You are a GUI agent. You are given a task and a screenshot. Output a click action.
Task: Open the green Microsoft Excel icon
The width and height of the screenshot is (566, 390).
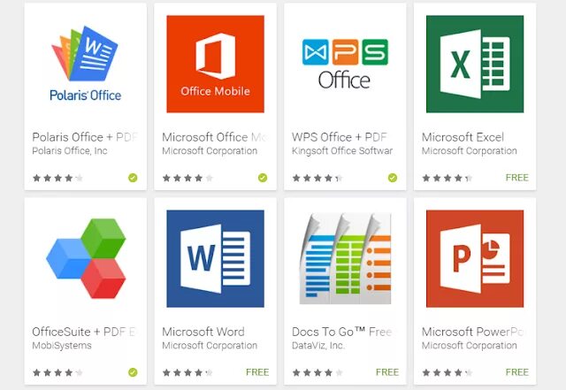[x=475, y=64]
